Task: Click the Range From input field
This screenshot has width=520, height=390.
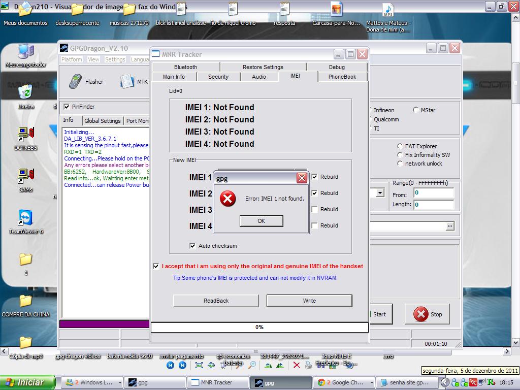Action: pos(434,192)
